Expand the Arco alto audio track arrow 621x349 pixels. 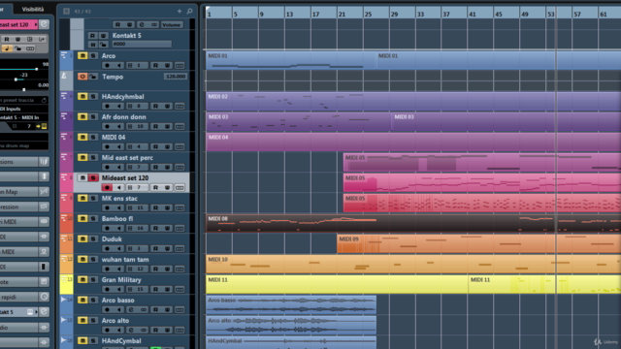click(63, 320)
